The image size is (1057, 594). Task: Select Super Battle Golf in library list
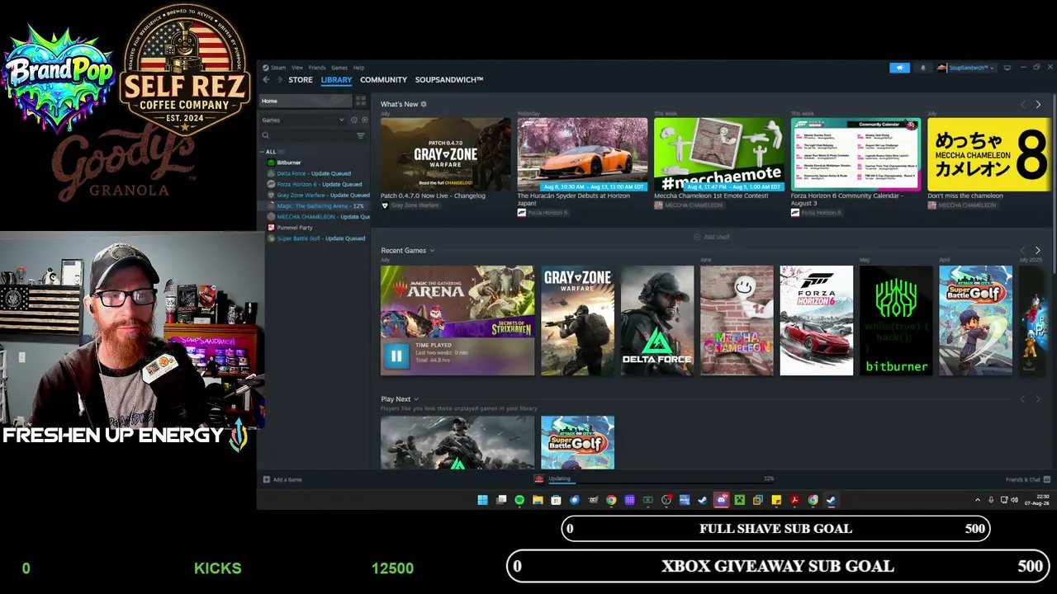pyautogui.click(x=315, y=238)
